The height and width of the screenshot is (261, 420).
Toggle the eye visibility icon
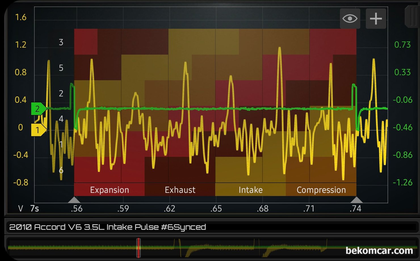[350, 19]
